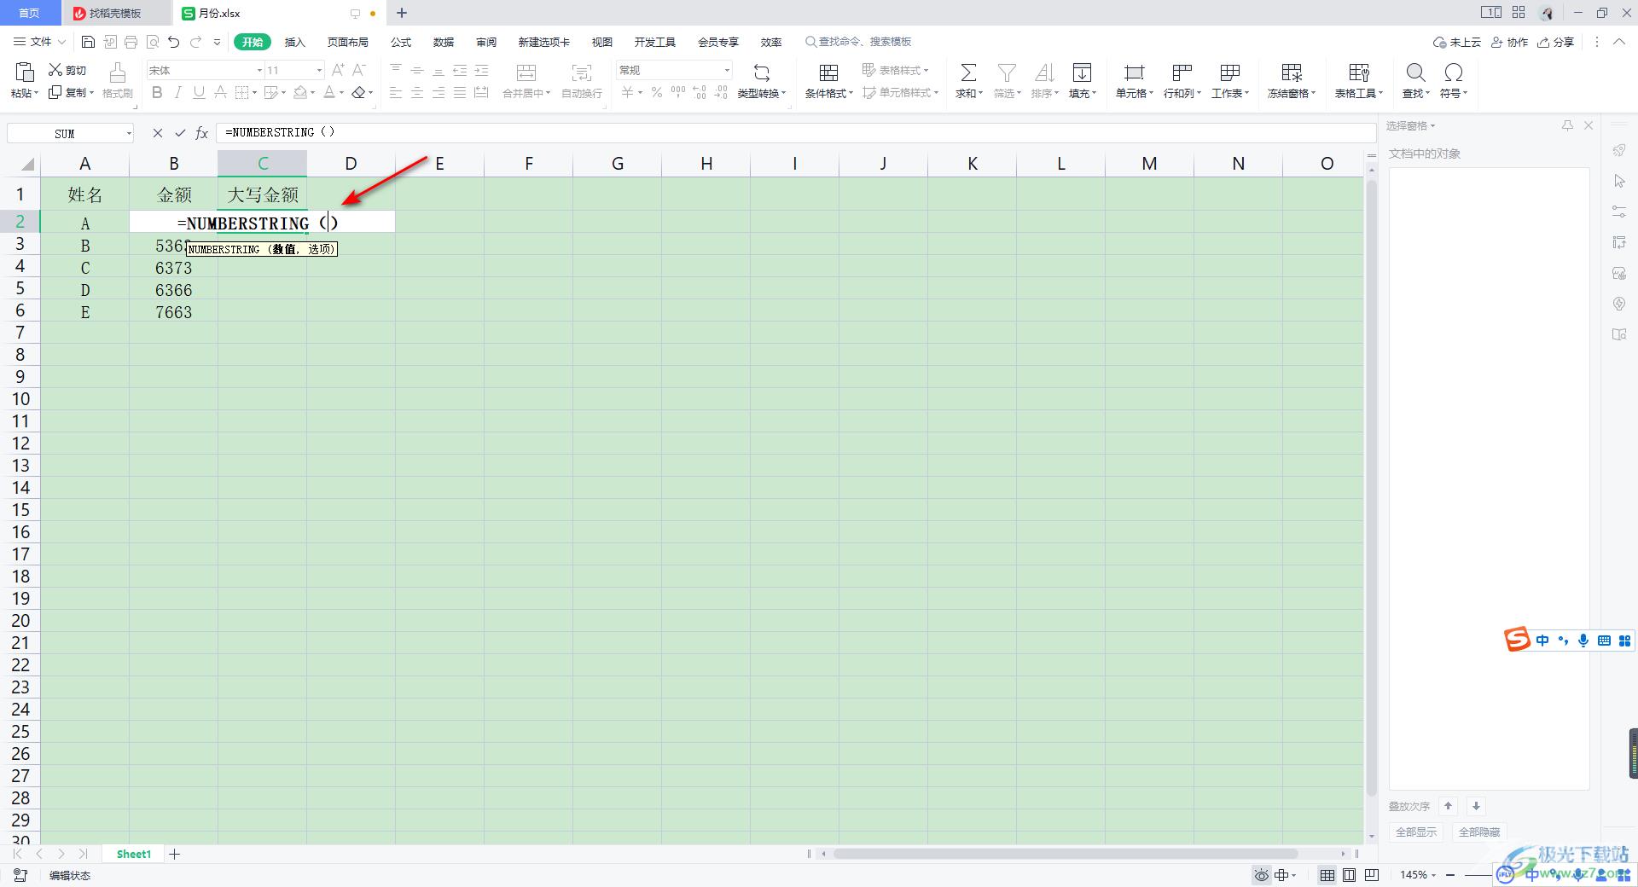Open the fill color picker
The image size is (1638, 887).
pos(300,92)
